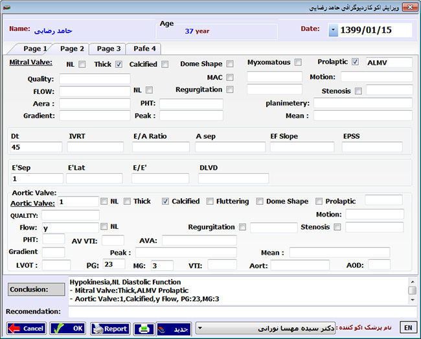Screen dimensions: 421x339
Task: Close the echocardiography edit window
Action: [410, 7]
